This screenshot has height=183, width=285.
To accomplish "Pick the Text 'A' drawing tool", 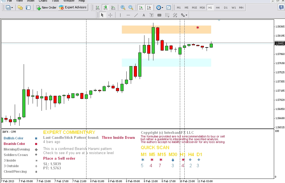I will pyautogui.click(x=144, y=15).
